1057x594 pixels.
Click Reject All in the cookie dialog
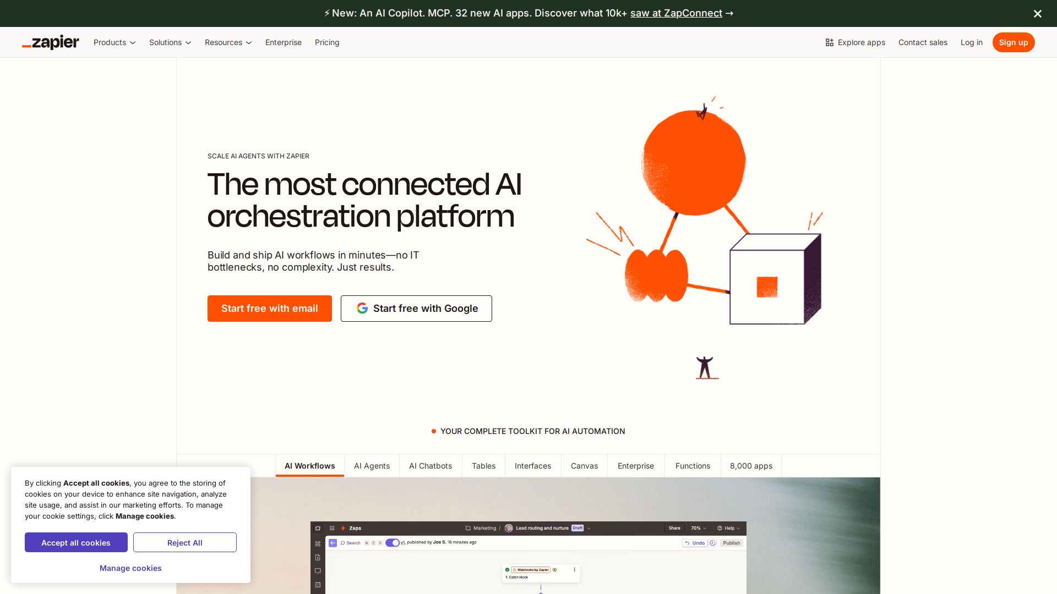185,542
